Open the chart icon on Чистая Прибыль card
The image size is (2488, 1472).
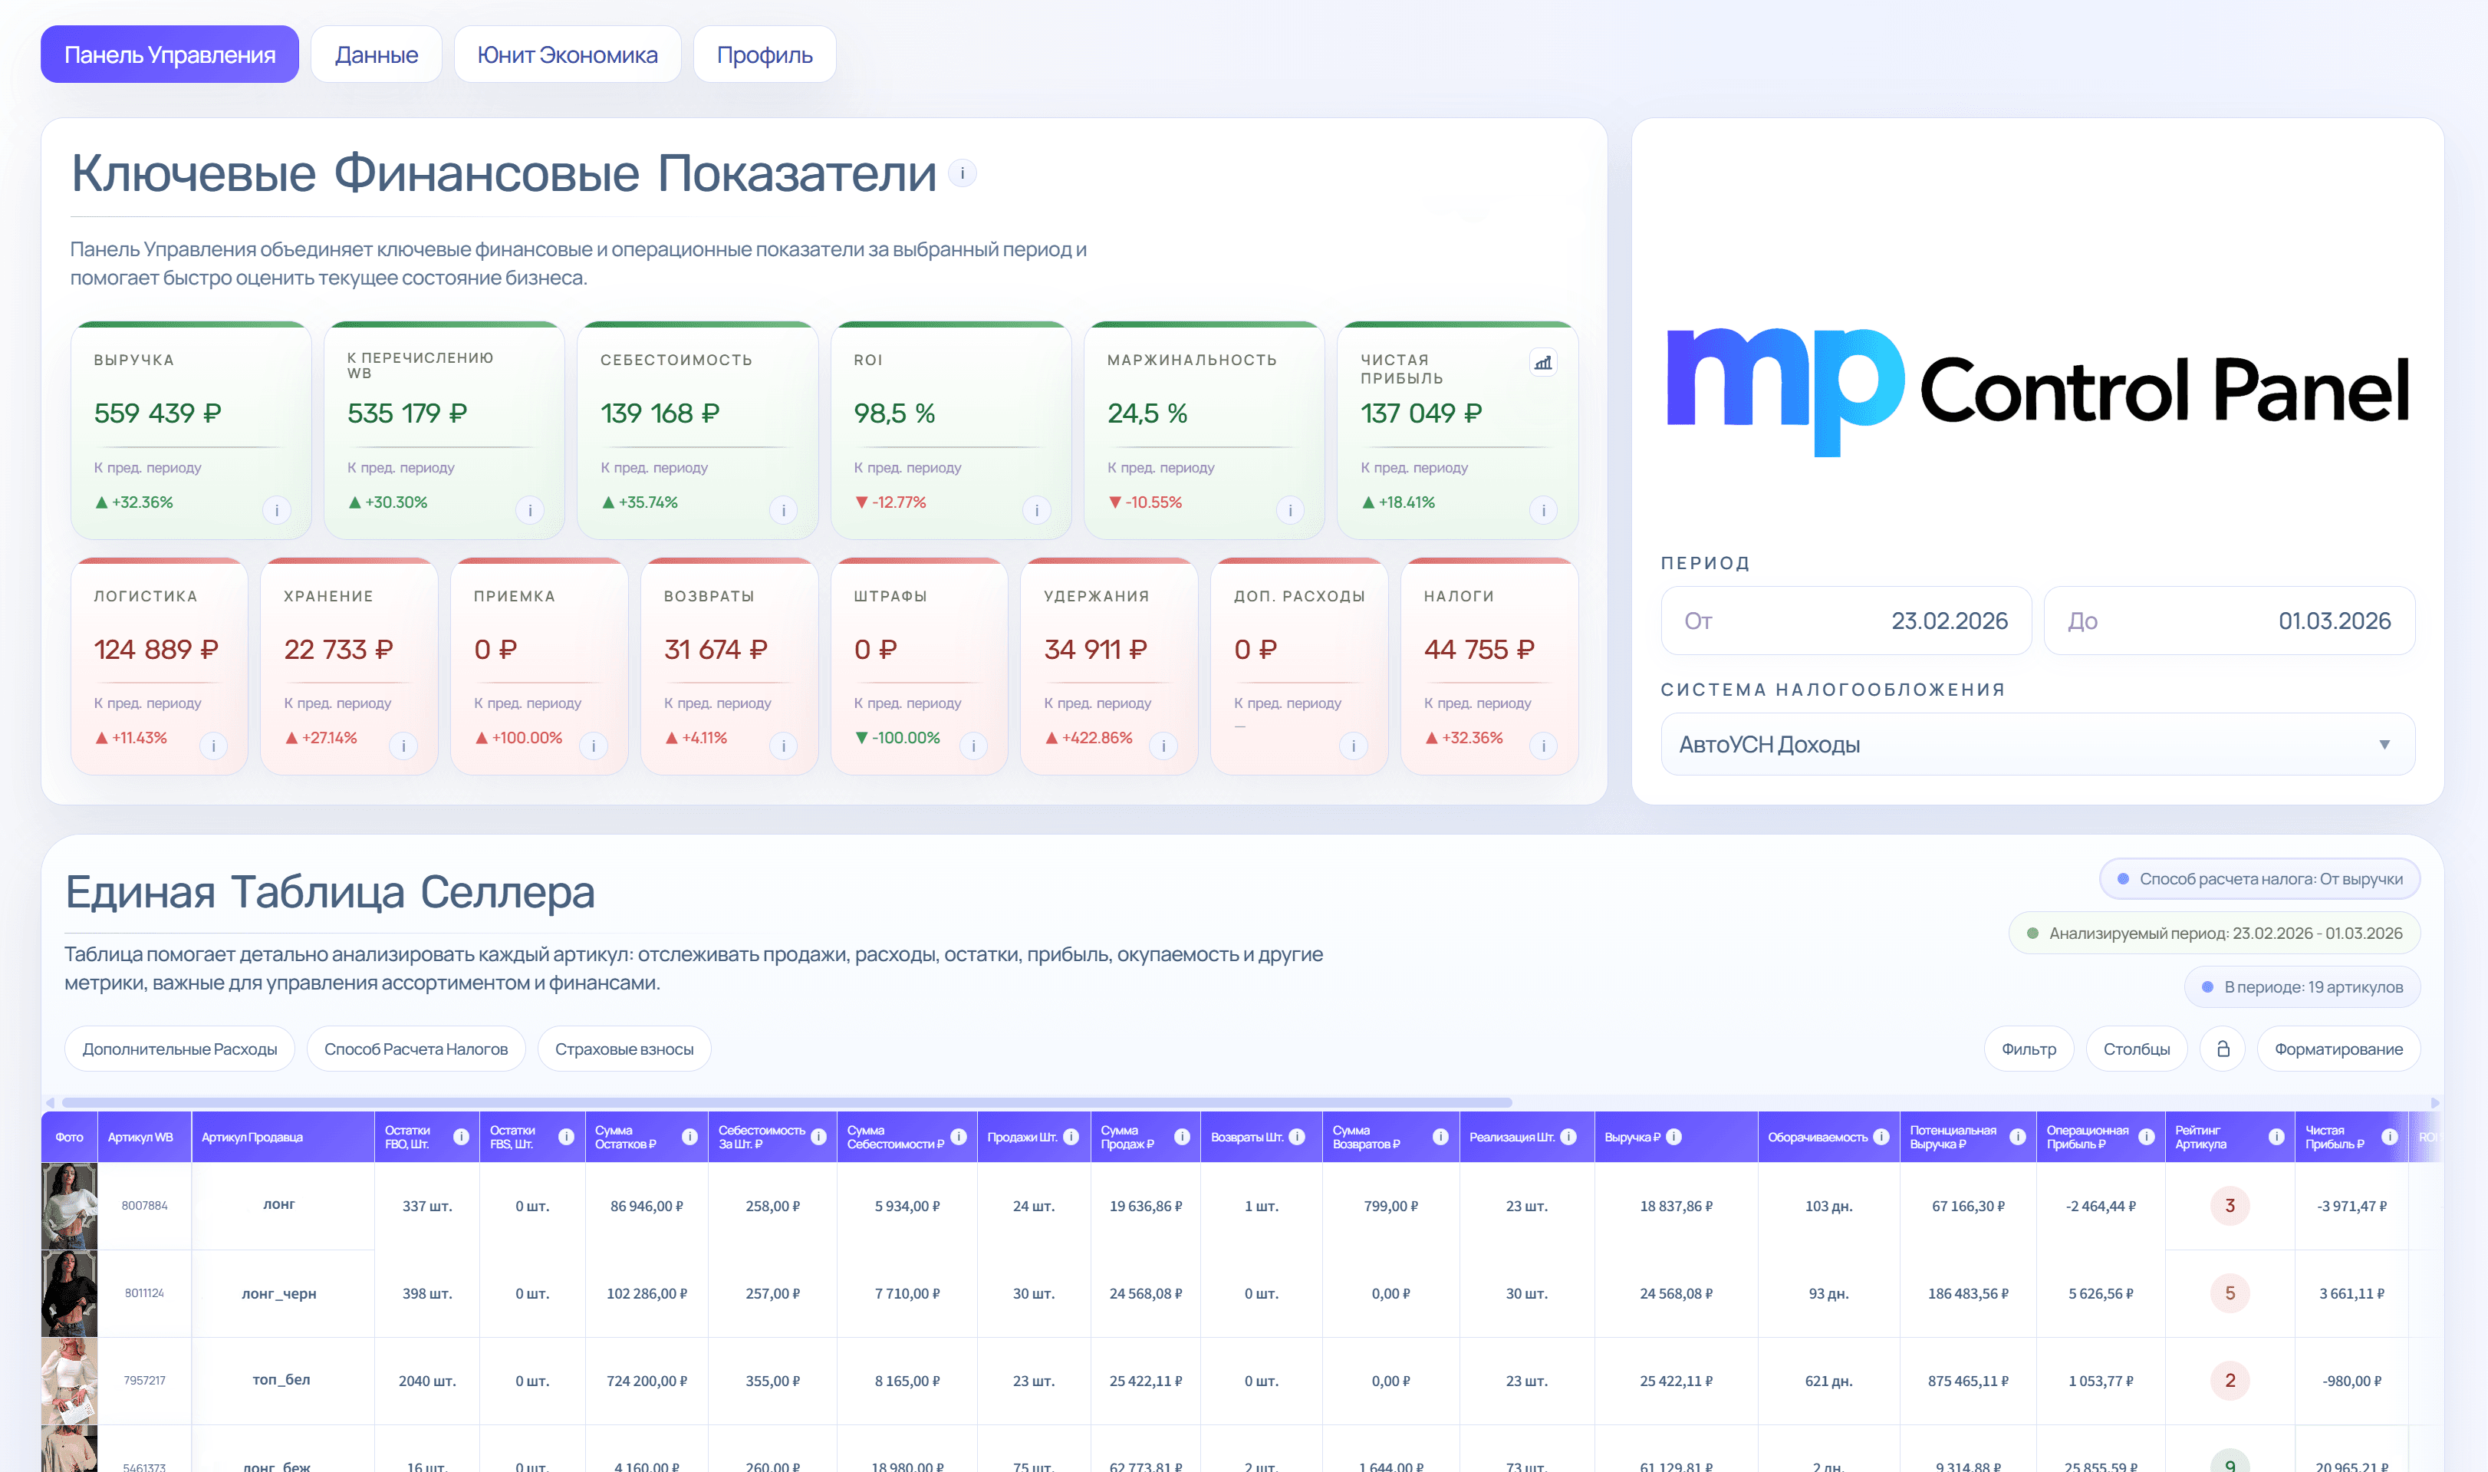[1543, 363]
